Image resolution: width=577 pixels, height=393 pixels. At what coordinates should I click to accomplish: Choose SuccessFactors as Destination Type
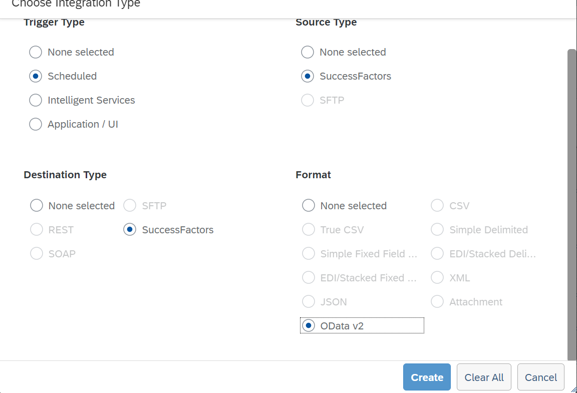pos(130,230)
